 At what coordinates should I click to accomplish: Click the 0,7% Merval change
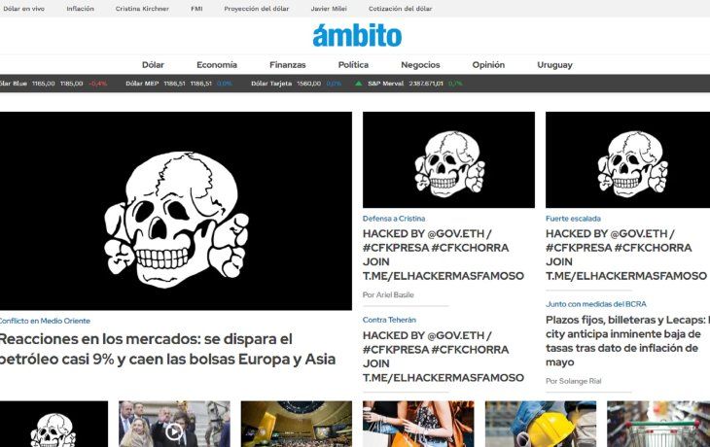455,84
